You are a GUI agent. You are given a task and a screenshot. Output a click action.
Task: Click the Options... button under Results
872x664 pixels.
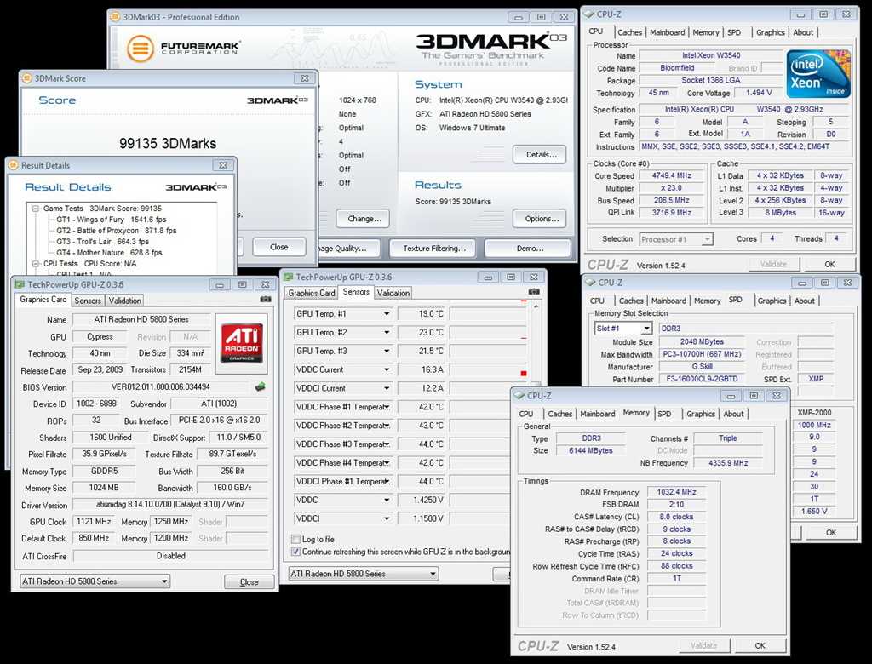(541, 219)
